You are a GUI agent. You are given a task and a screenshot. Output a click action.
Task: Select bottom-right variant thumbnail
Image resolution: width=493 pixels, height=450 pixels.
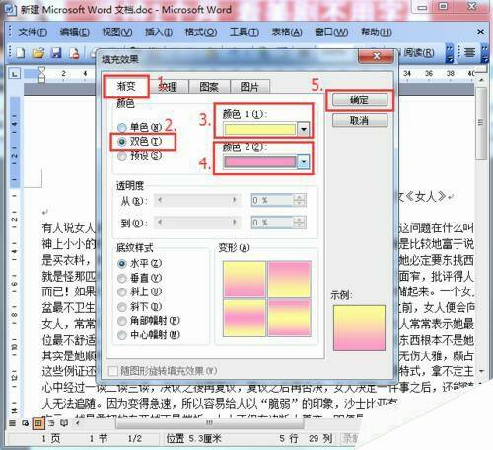tap(289, 317)
